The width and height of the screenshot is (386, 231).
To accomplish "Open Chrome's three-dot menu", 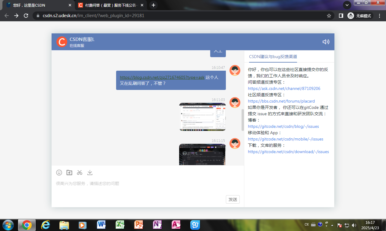I will (x=379, y=16).
